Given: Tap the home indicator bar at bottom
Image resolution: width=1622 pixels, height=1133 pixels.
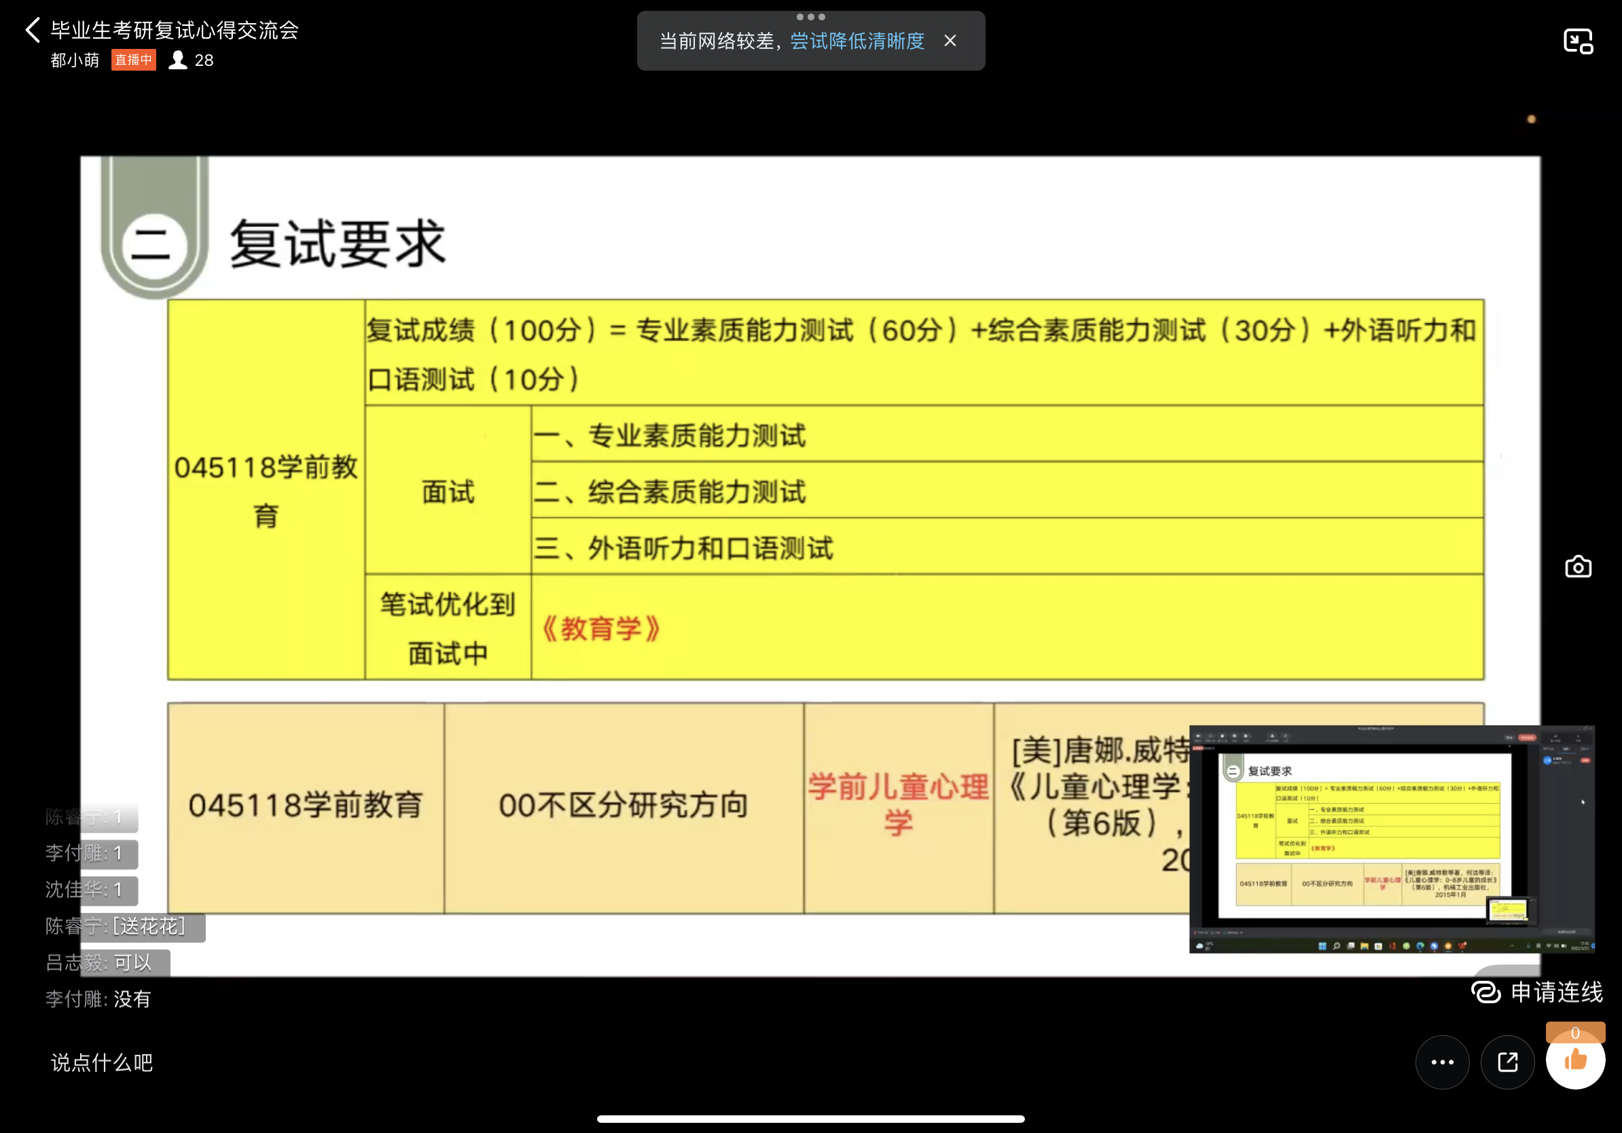Looking at the screenshot, I should pos(810,1119).
